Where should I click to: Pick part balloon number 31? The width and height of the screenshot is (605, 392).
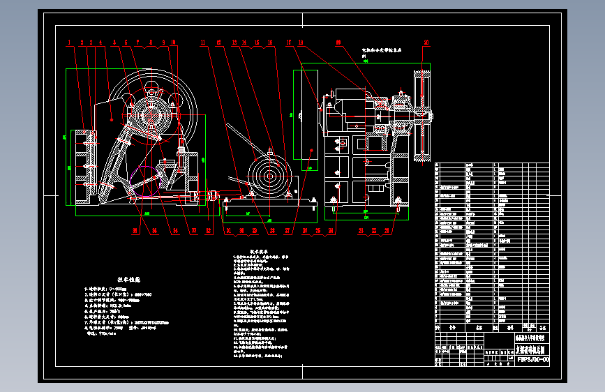[228, 231]
